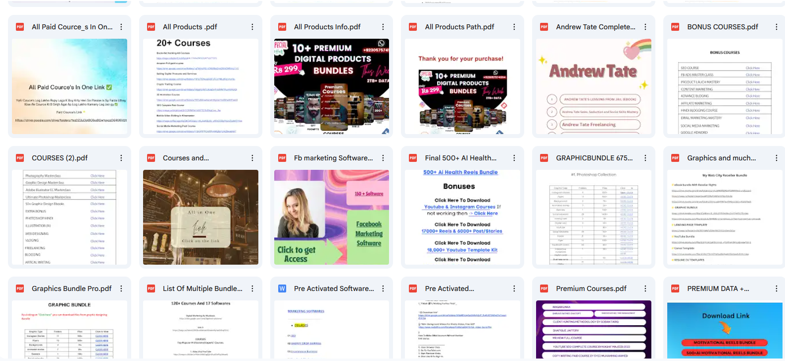Screen dimensions: 785x361
Task: Open the Graphics and much... preview thumbnail
Action: click(725, 217)
